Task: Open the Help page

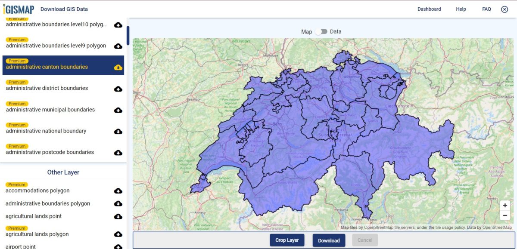Action: coord(461,9)
